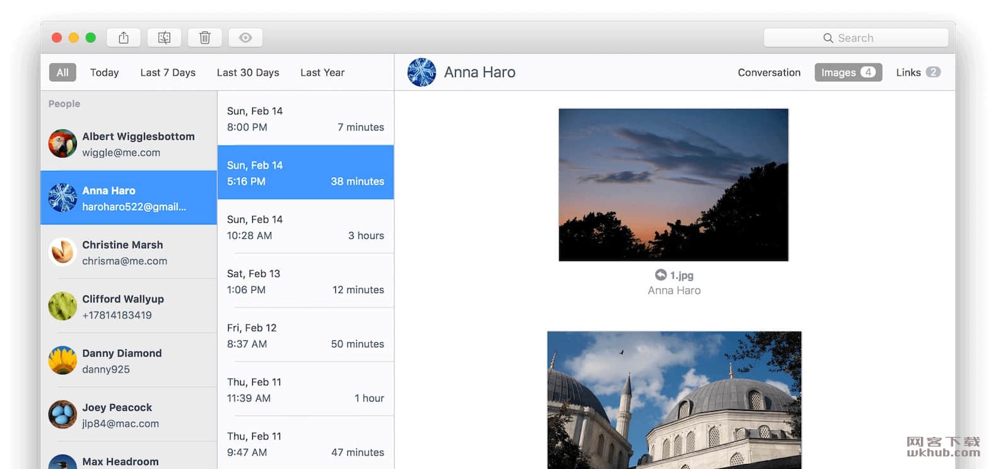Viewport: 996px width, 469px height.
Task: Select Joey Peacock contact
Action: [x=129, y=415]
